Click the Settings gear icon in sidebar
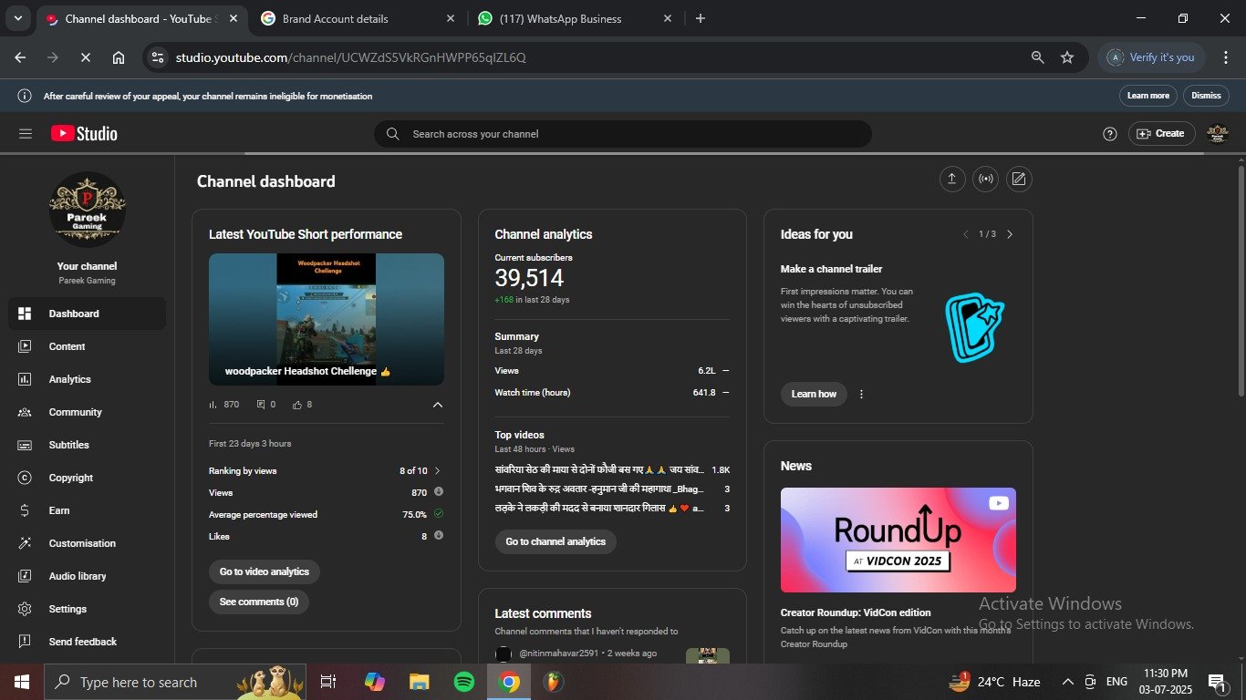This screenshot has height=700, width=1246. pyautogui.click(x=25, y=609)
